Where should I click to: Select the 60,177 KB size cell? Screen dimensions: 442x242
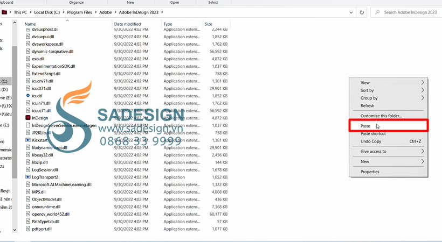tap(218, 214)
